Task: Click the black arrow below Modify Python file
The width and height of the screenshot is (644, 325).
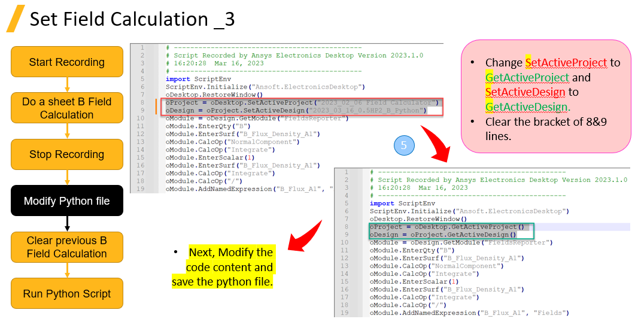Action: coord(67,223)
